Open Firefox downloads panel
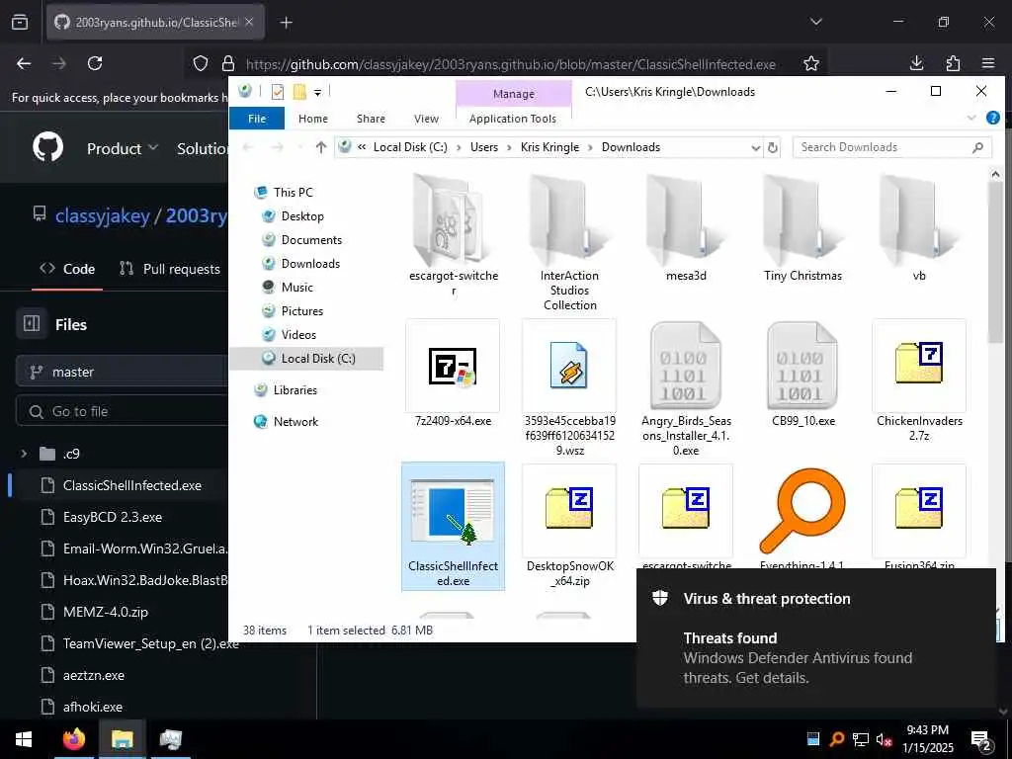Viewport: 1012px width, 759px height. 916,63
